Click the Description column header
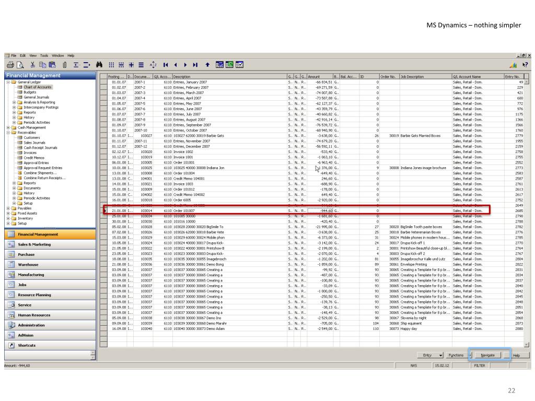This screenshot has height=401, width=535. coord(230,77)
